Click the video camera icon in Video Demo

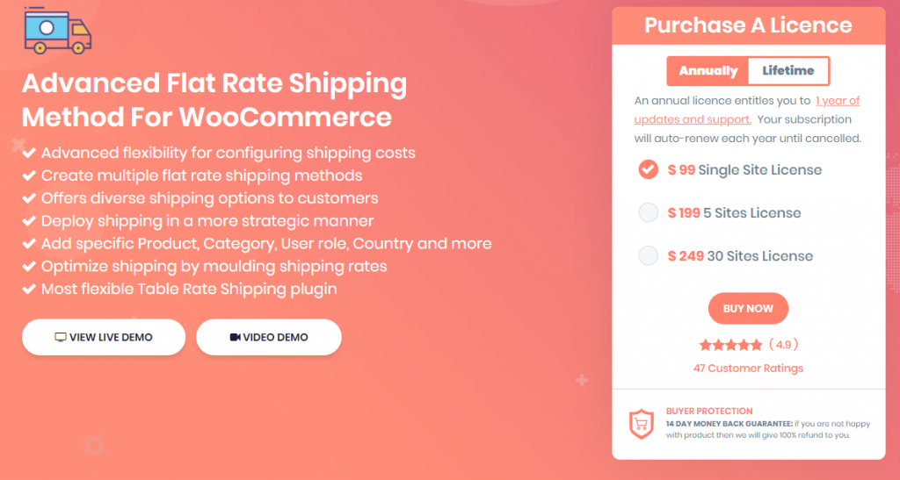pos(235,337)
